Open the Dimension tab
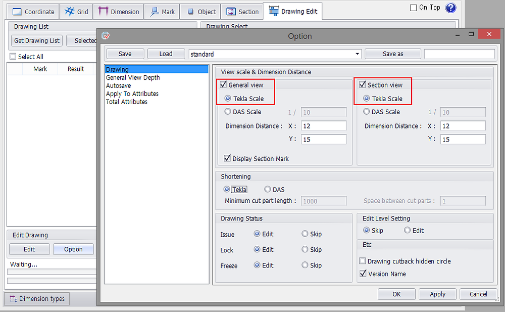 (119, 12)
